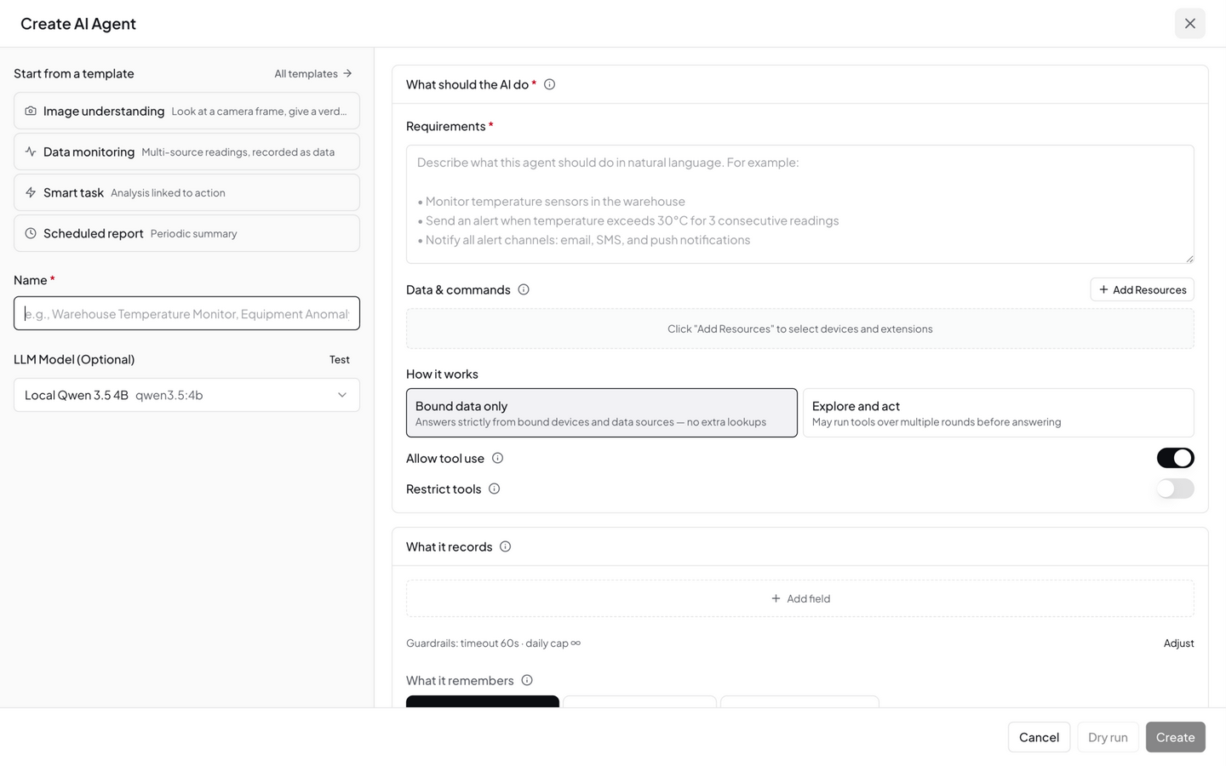Click the Dry run button
The image size is (1226, 766).
click(1108, 737)
